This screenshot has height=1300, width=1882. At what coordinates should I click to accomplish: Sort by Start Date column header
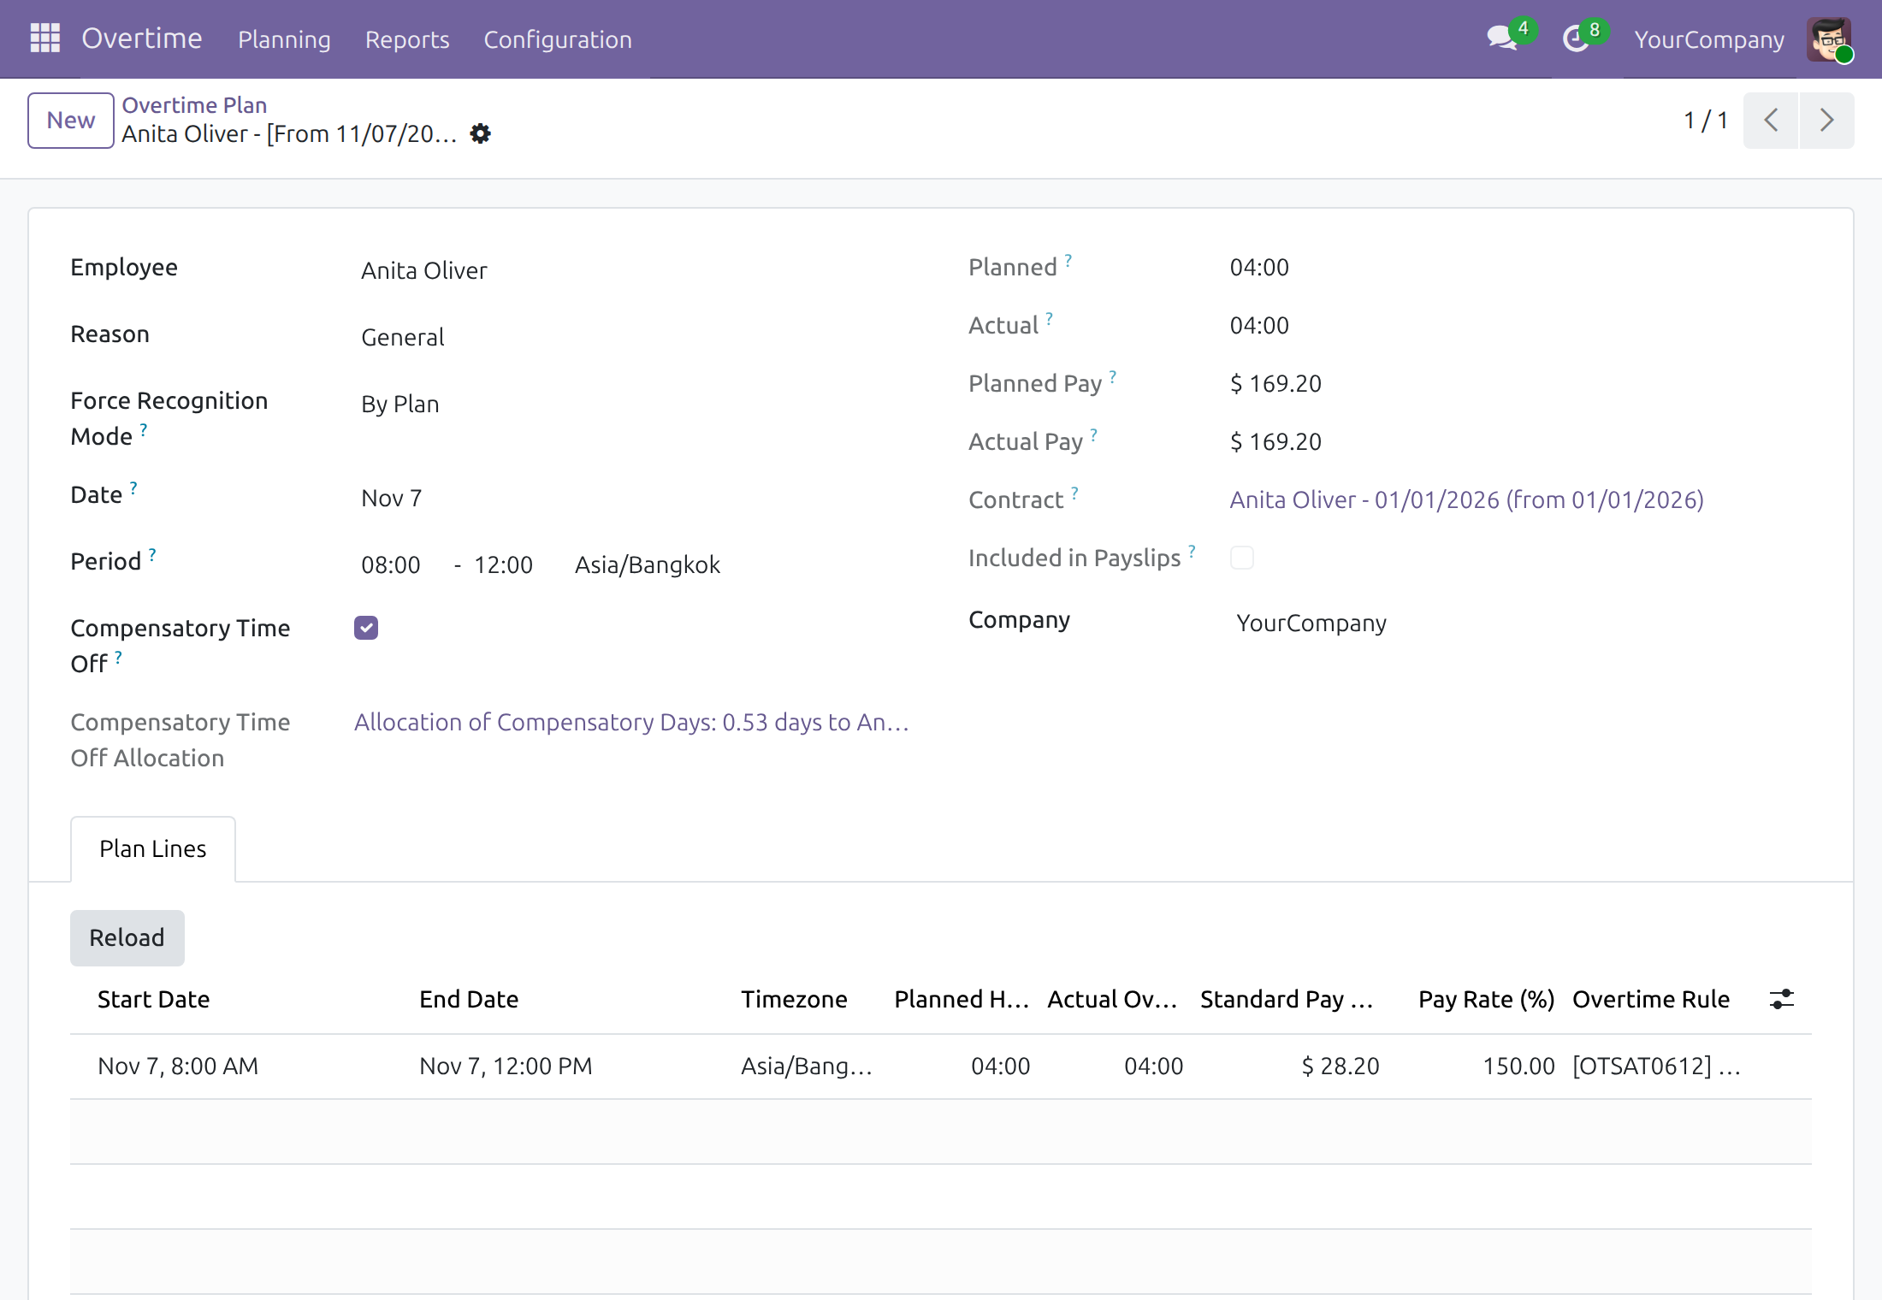154,999
